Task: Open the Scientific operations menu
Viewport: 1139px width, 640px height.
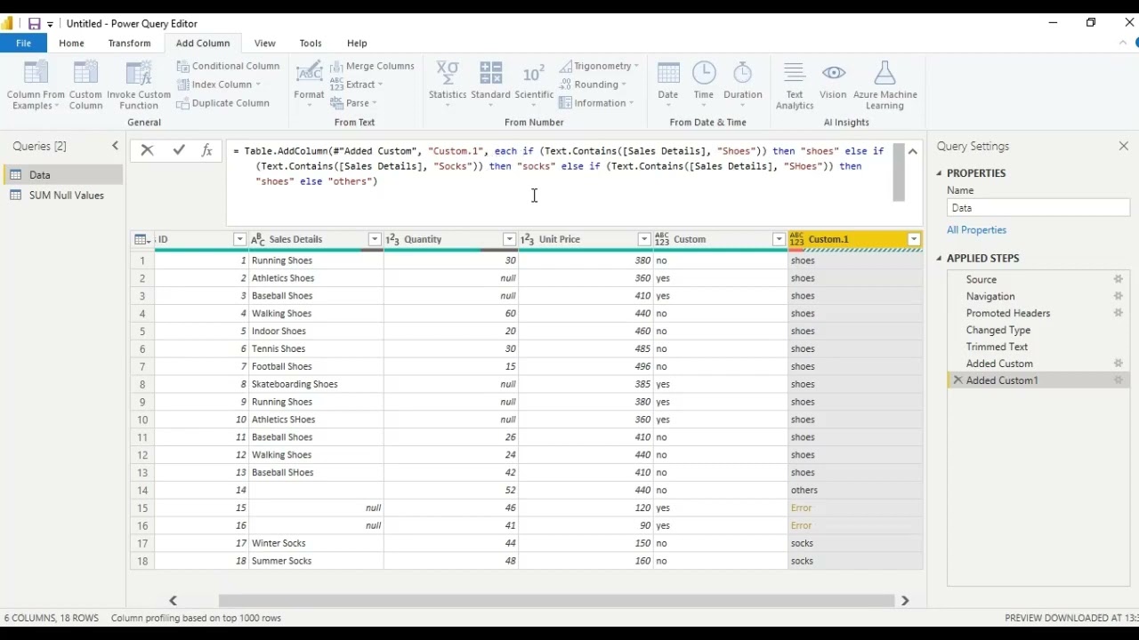Action: coord(534,85)
